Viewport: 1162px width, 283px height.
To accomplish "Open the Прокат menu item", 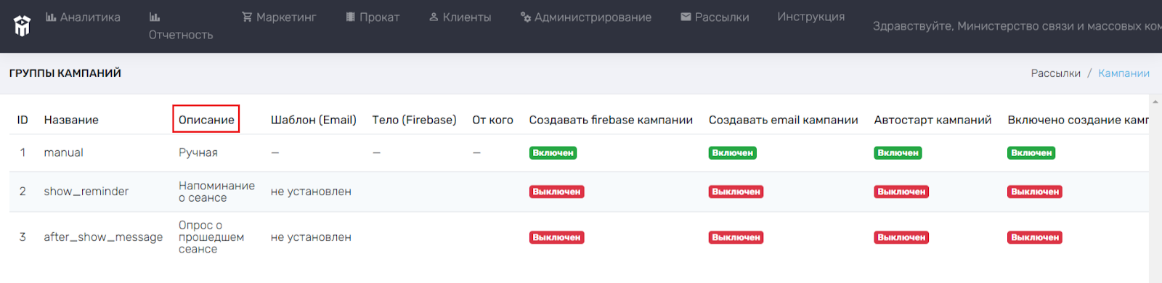I will pyautogui.click(x=373, y=17).
